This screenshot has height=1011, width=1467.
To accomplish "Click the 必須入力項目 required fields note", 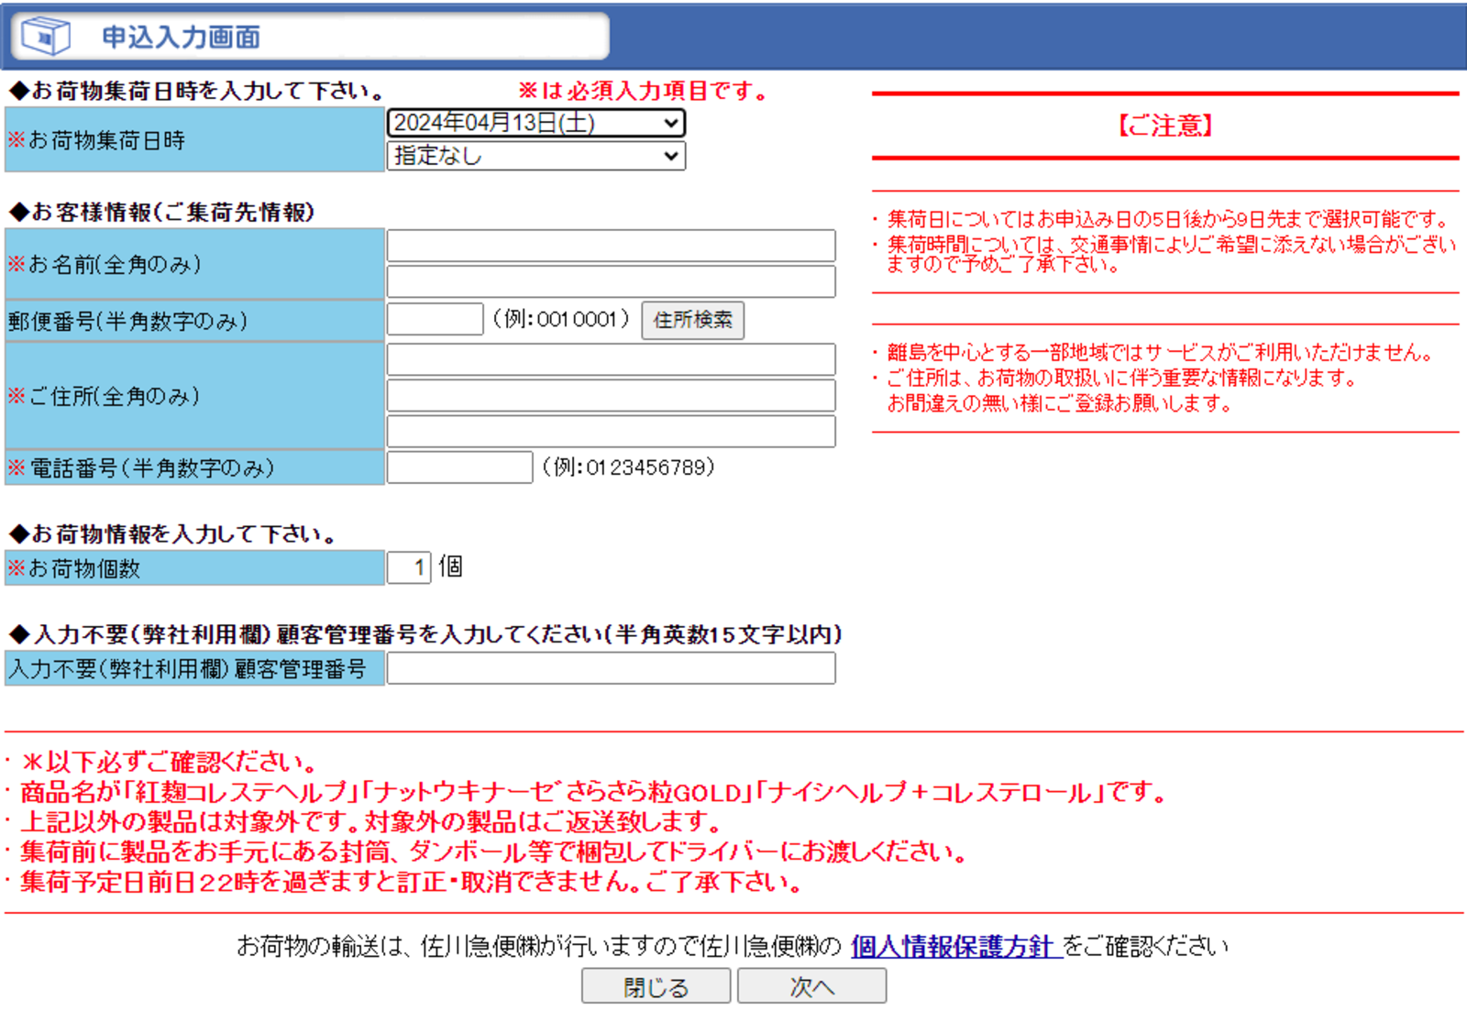I will (642, 91).
